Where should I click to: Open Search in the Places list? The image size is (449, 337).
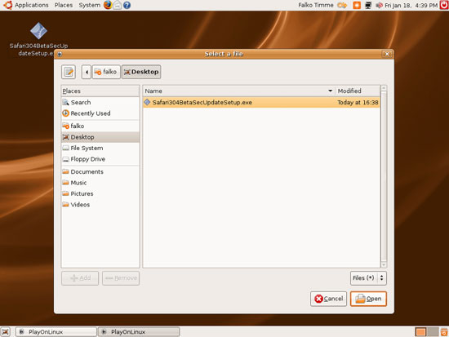pos(100,103)
